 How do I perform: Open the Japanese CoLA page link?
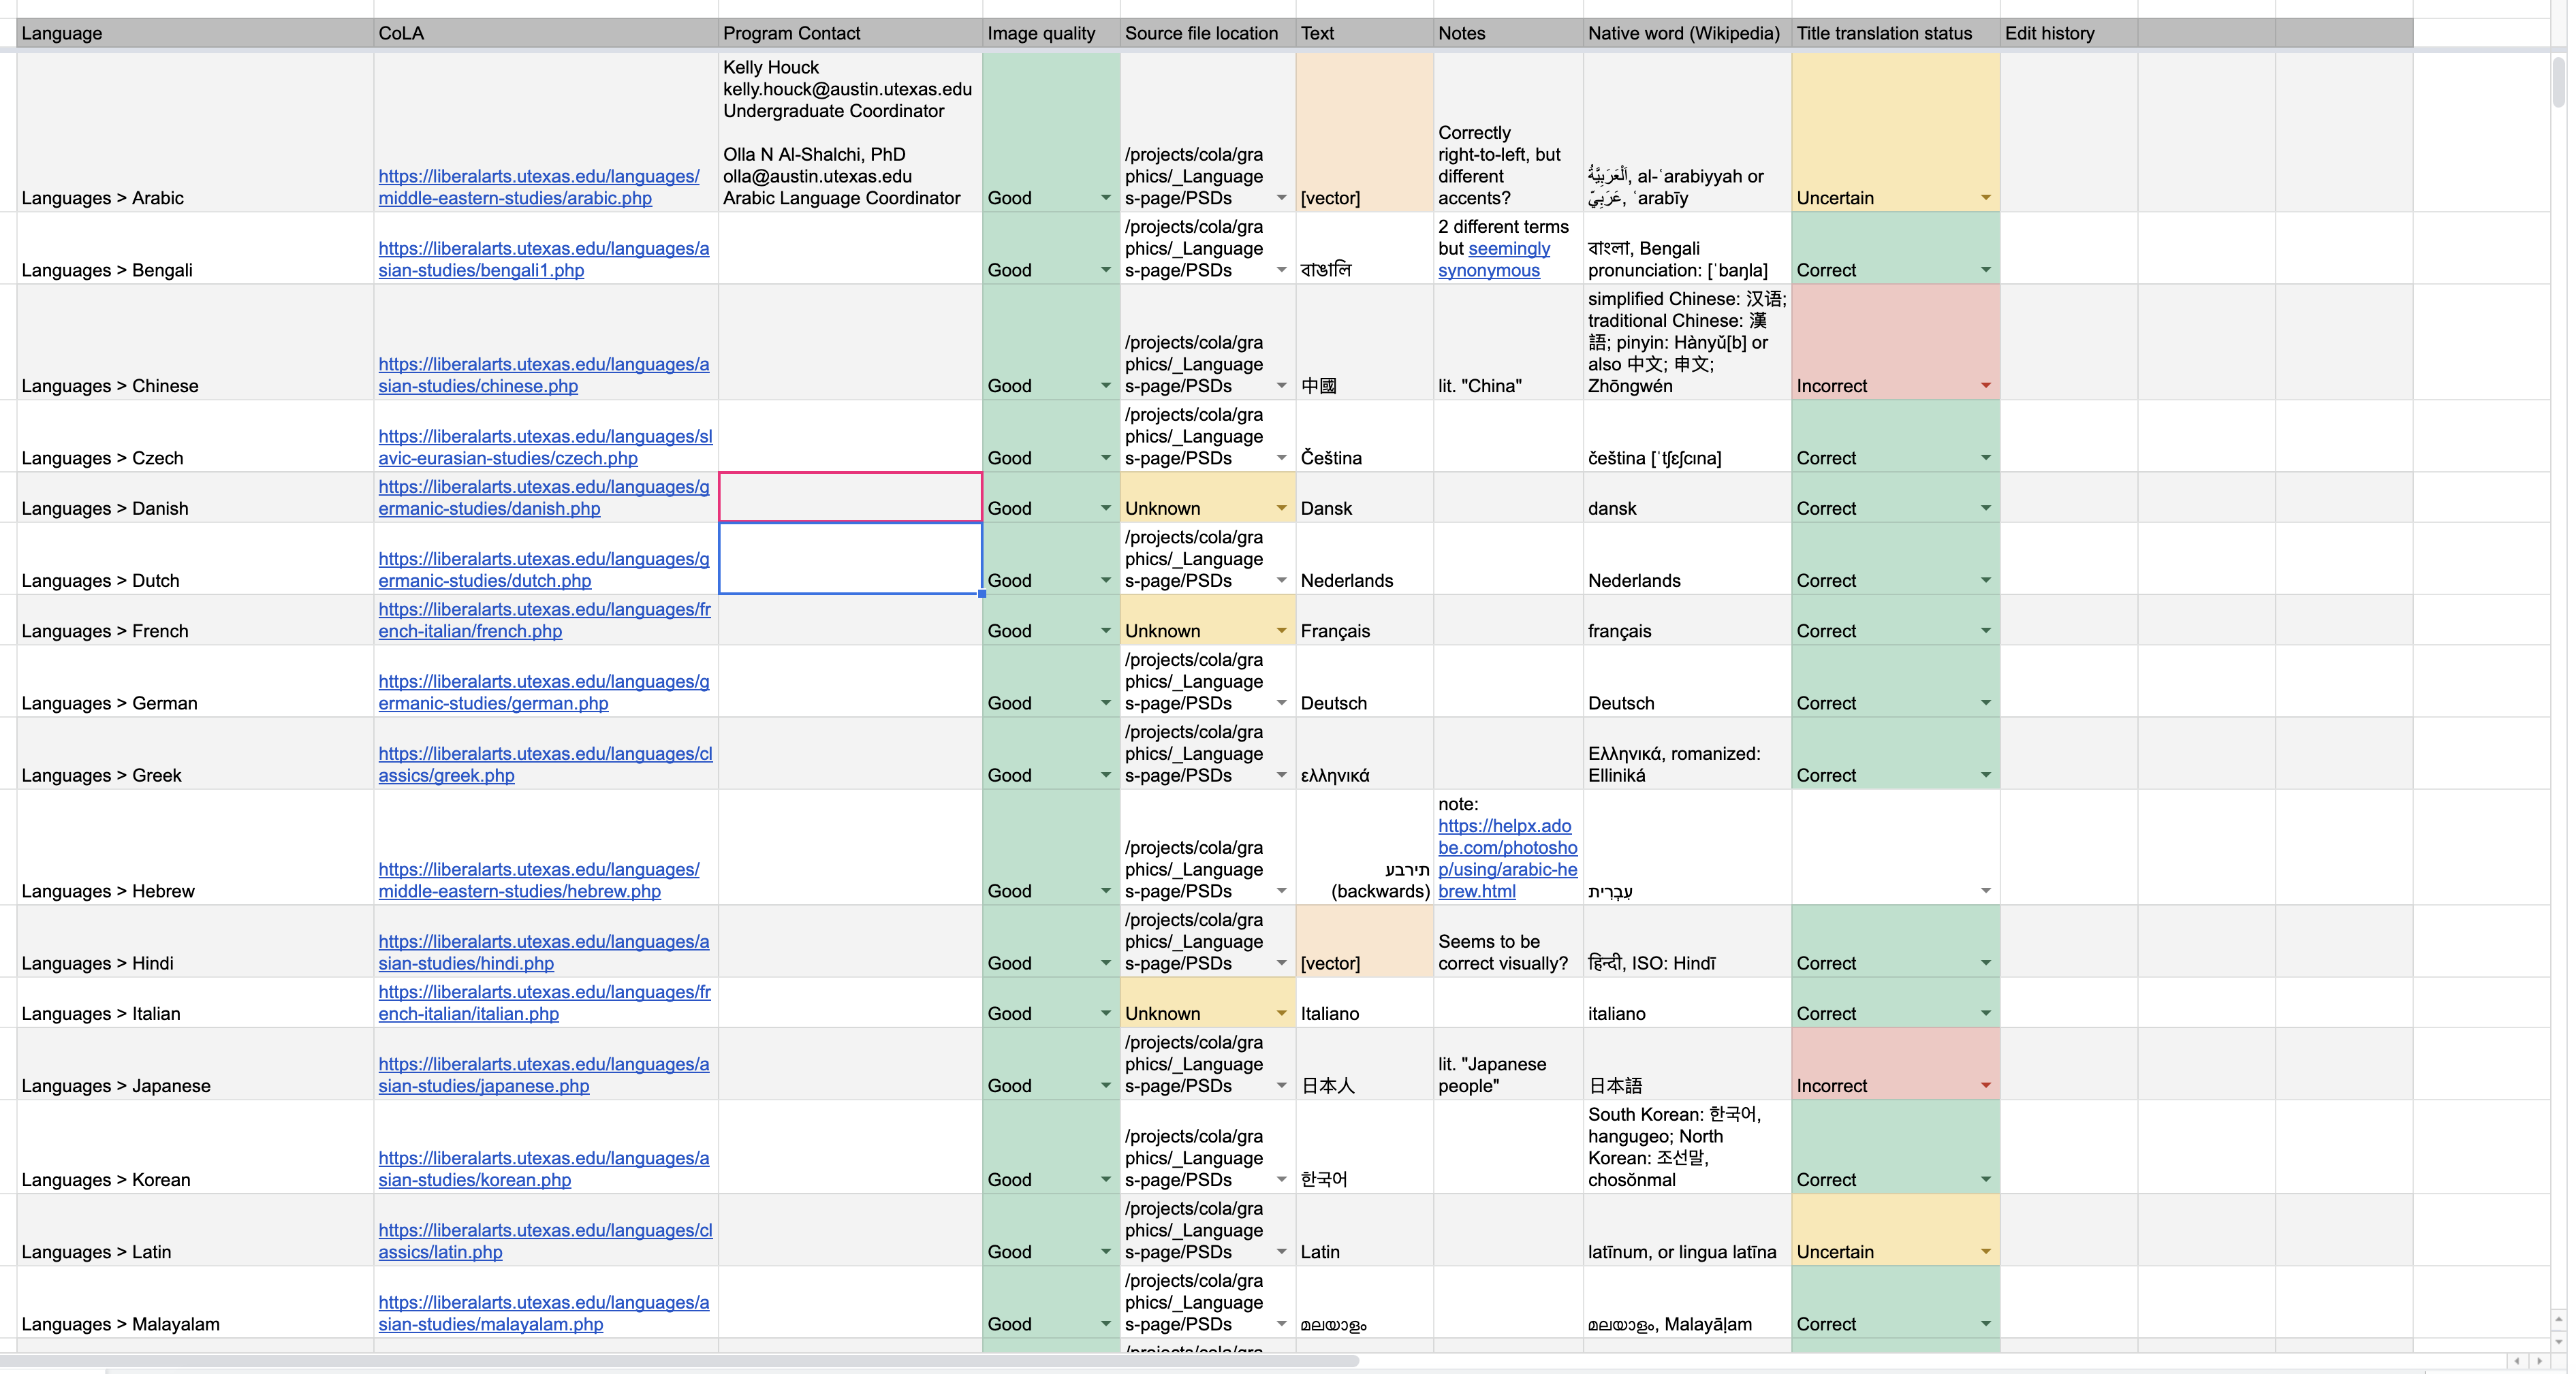(543, 1075)
